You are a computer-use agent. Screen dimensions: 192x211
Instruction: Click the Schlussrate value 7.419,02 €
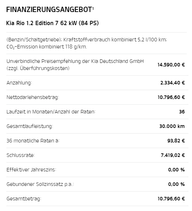[173, 155]
